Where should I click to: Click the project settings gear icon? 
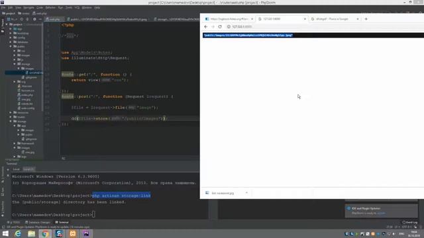coord(34,19)
